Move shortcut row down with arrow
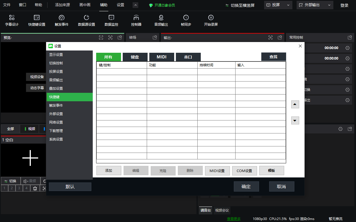Viewport: 356px width, 222px height. point(295,121)
